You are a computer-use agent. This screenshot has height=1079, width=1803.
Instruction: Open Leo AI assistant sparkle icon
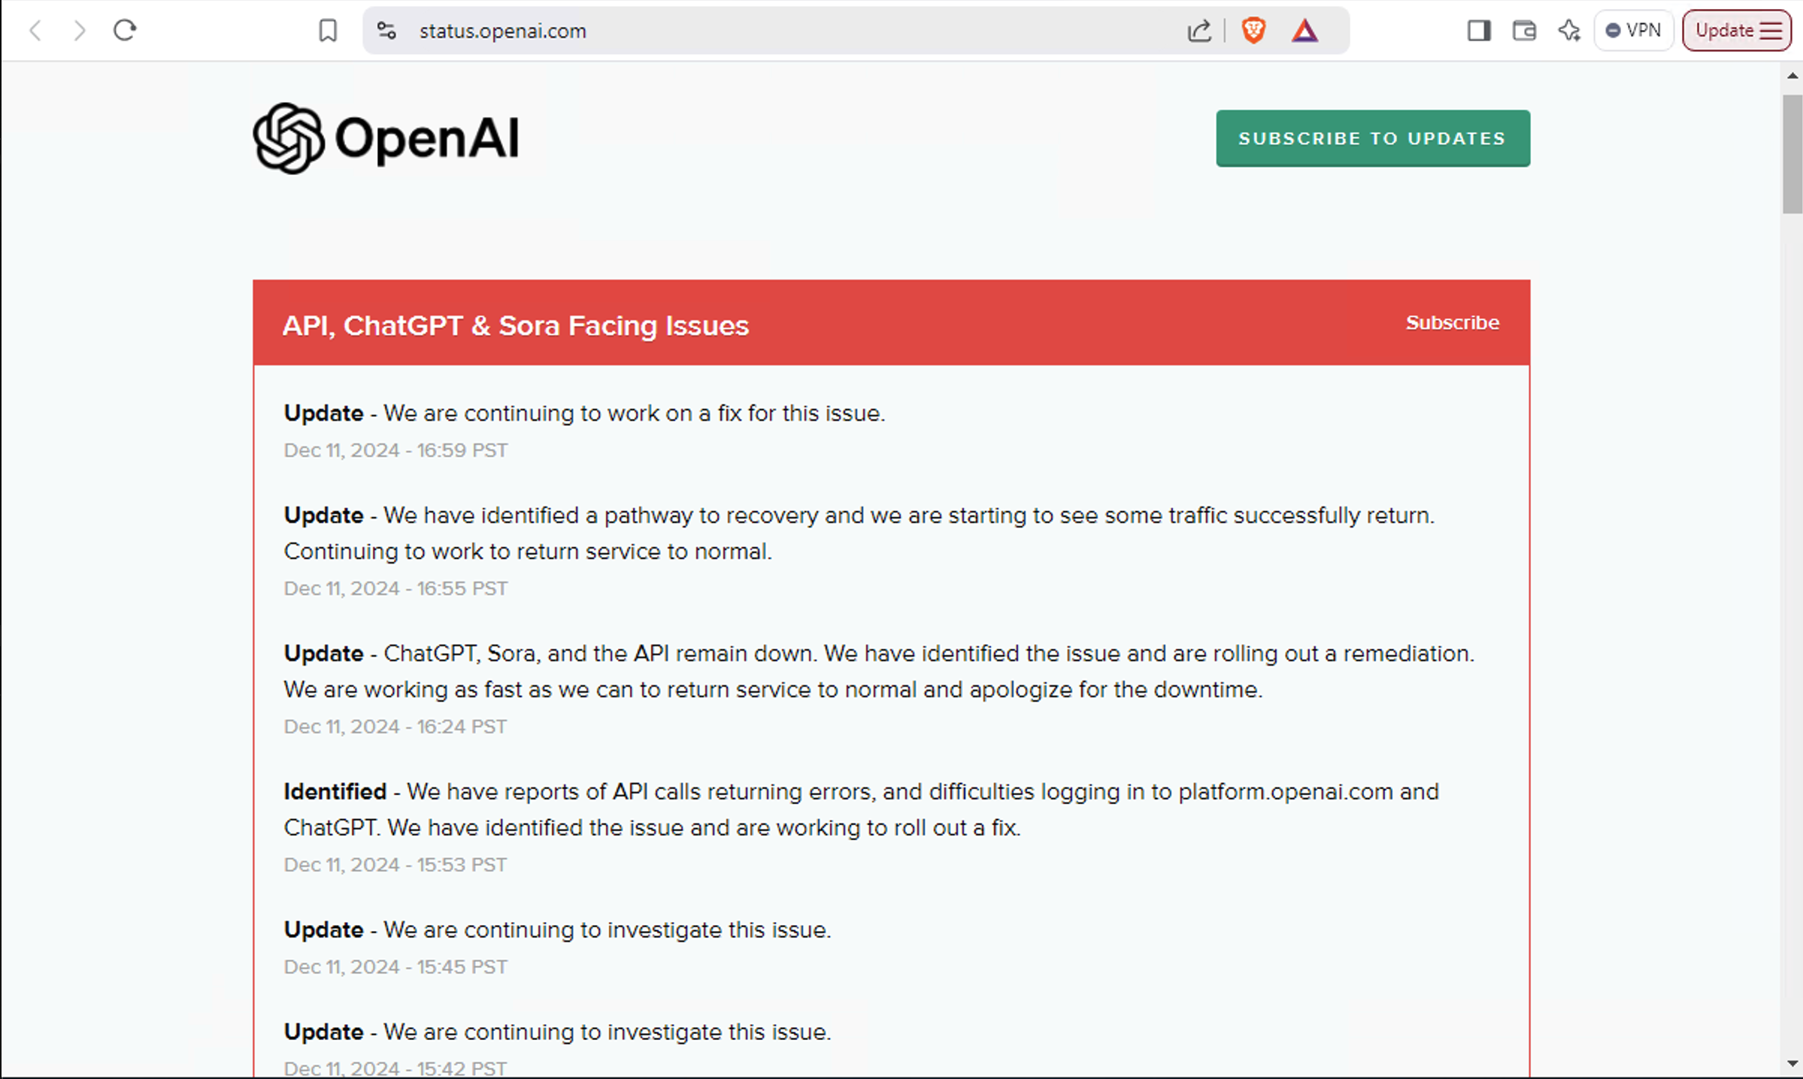(1569, 31)
